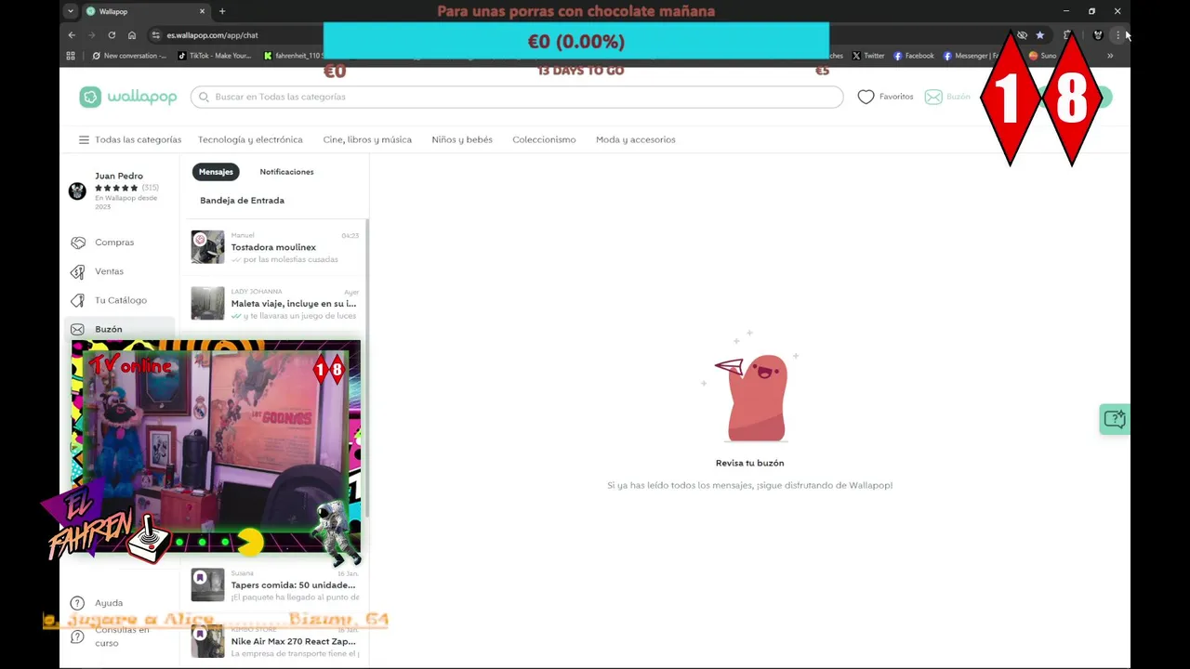Select Tecnología y electrónica category
1190x669 pixels.
tap(250, 139)
